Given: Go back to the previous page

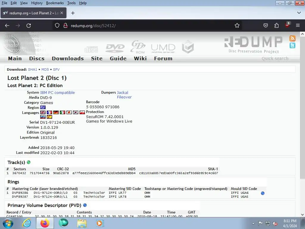Looking at the screenshot, I should [7, 26].
